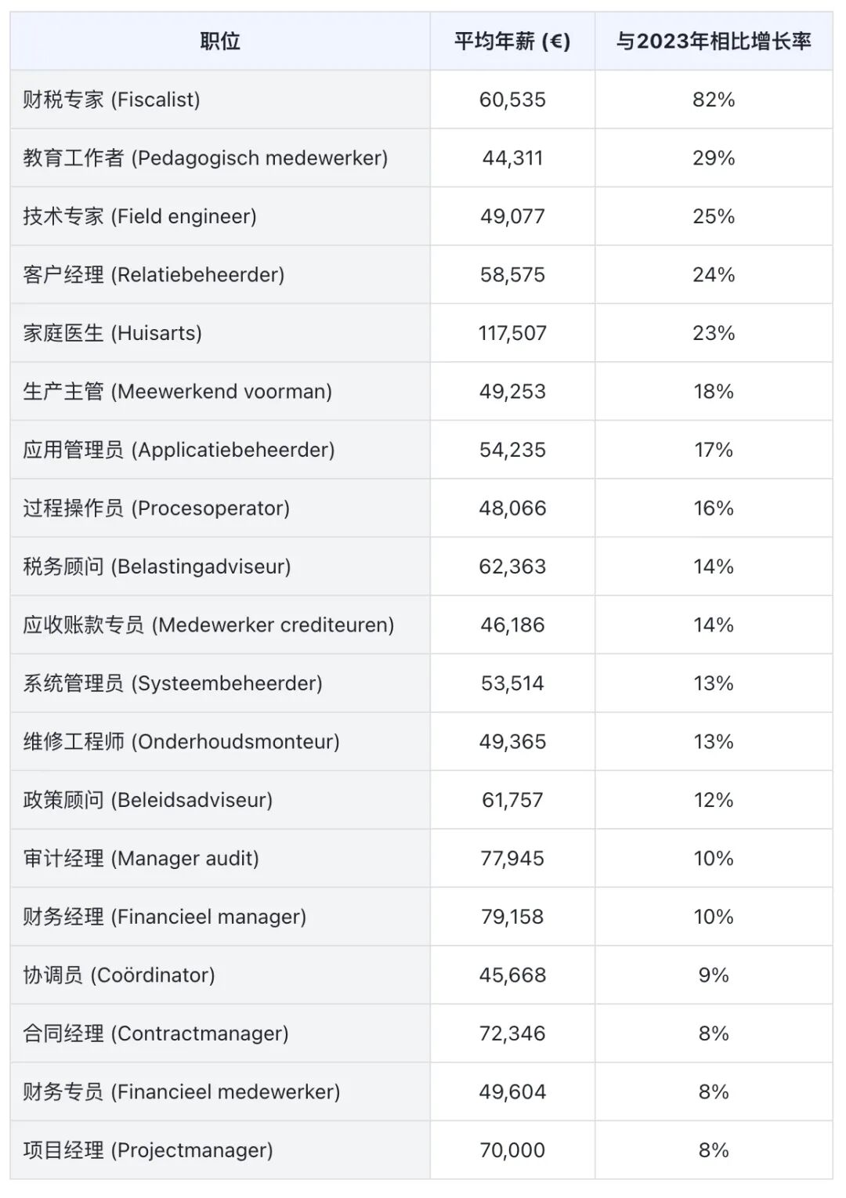This screenshot has width=846, height=1198.
Task: Select the Meewerkend voorman row label
Action: coord(178,391)
